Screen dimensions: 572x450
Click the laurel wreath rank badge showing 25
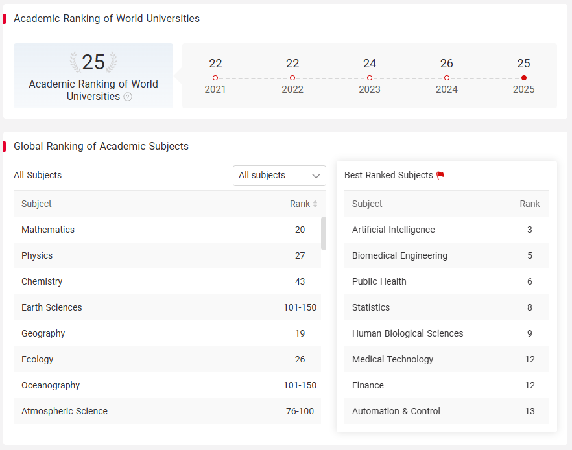point(93,62)
